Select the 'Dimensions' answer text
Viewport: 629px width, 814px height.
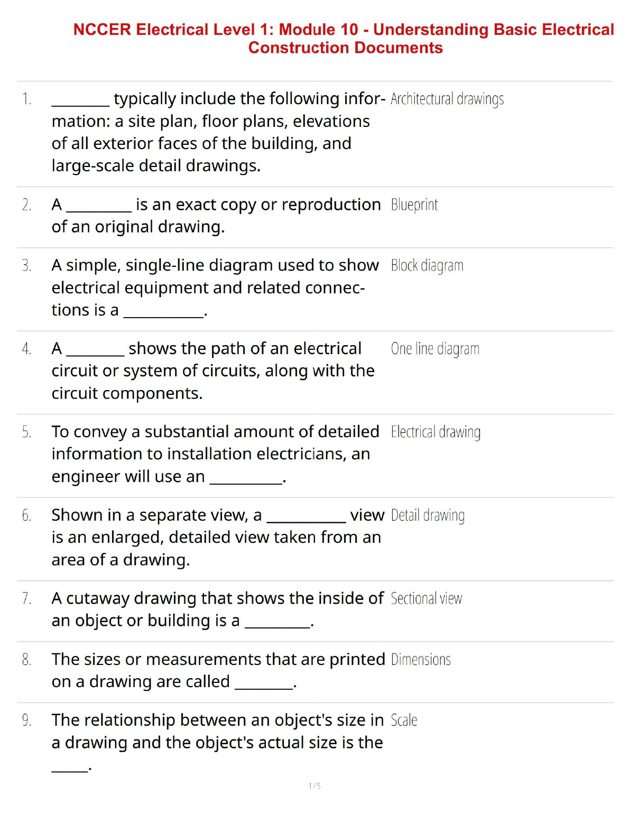click(420, 660)
